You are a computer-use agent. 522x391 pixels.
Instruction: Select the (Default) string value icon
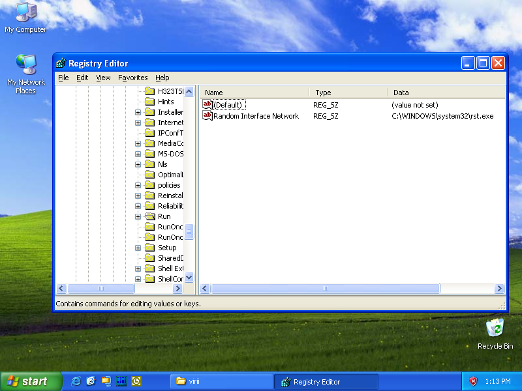click(x=207, y=105)
